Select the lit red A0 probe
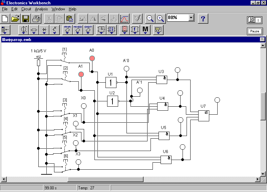Image resolution: width=267 pixels, height=192 pixels. pos(92,58)
